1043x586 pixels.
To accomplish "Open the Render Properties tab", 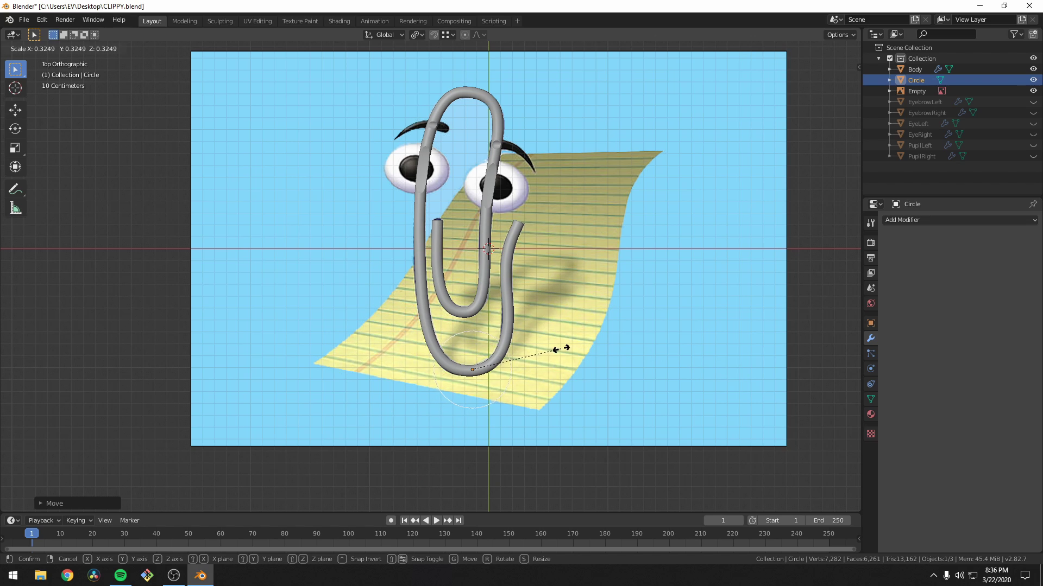I will click(x=870, y=243).
